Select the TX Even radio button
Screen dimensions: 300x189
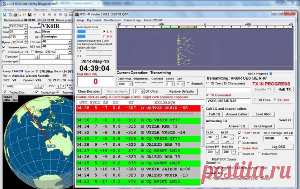coord(255,100)
